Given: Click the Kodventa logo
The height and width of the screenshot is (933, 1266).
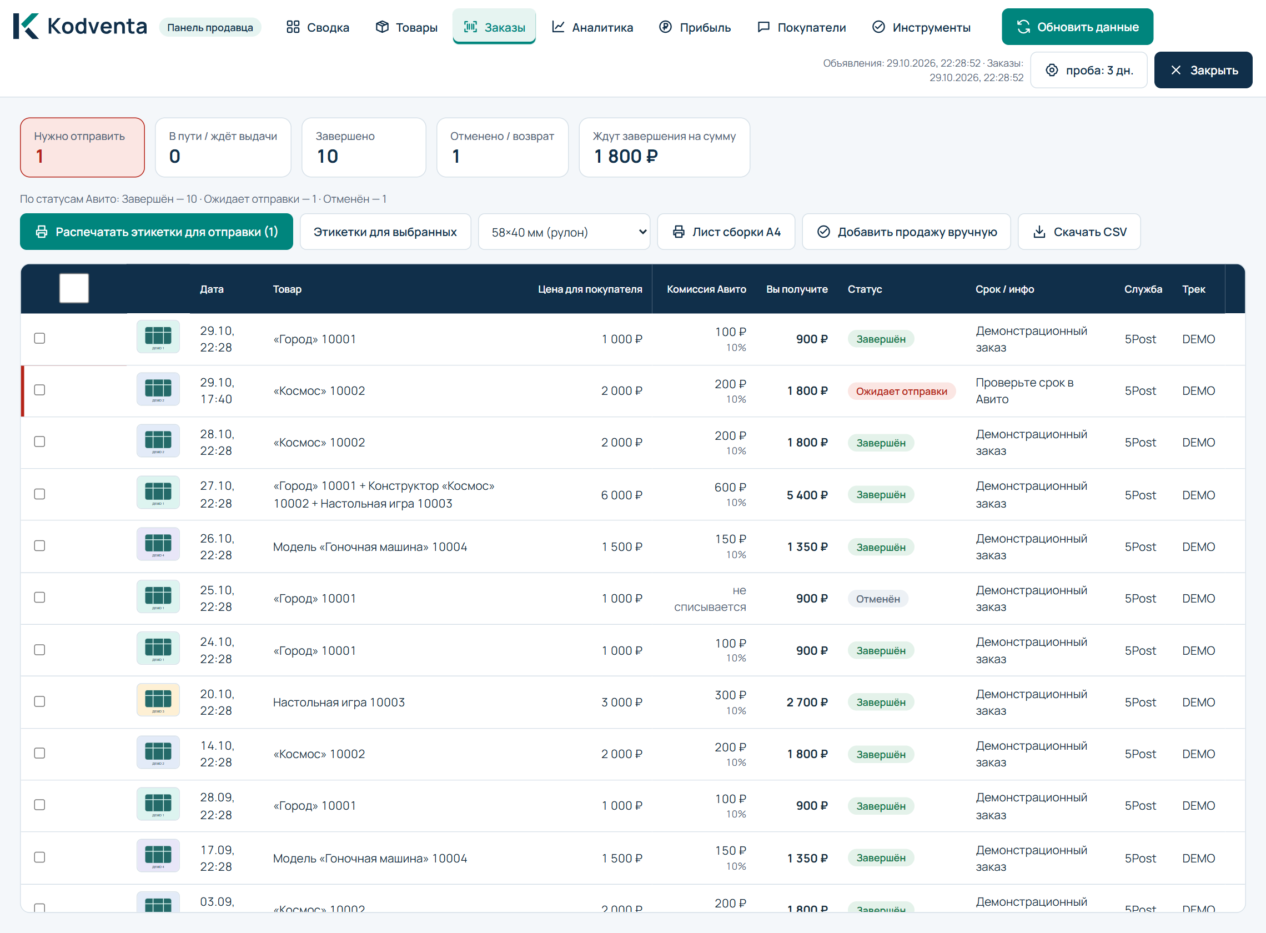Looking at the screenshot, I should [80, 27].
